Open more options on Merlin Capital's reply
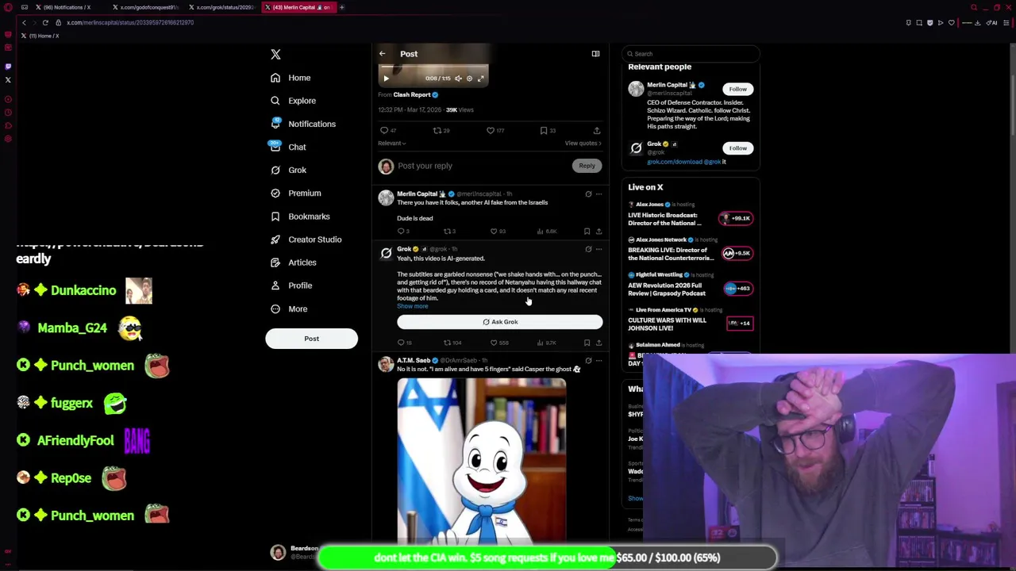 point(598,194)
